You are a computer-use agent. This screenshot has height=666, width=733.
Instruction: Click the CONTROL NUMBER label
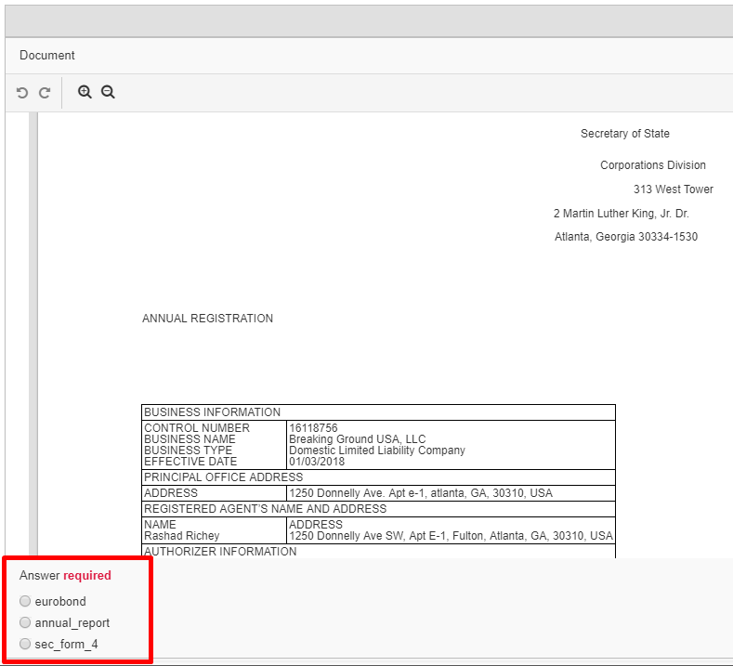click(x=197, y=427)
